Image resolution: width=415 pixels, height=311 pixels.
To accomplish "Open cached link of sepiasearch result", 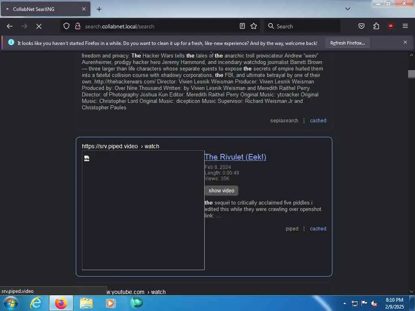I will tap(318, 121).
